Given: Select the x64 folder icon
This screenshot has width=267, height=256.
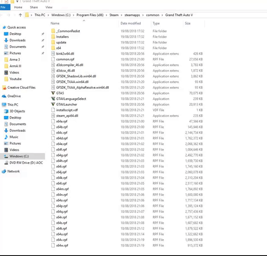Looking at the screenshot, I should 53,48.
